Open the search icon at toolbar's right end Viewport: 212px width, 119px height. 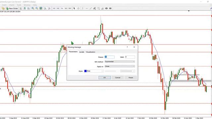[211, 8]
